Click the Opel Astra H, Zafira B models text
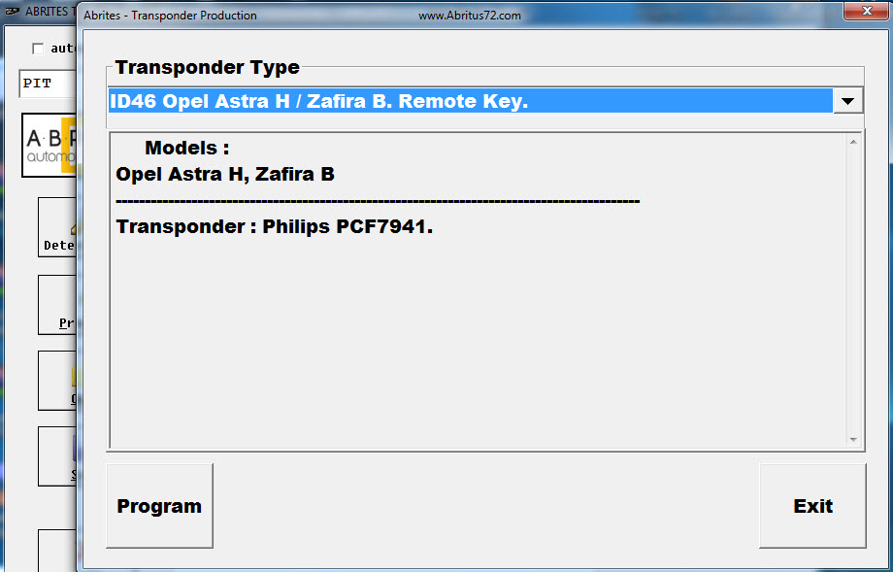Viewport: 893px width, 572px height. (225, 175)
